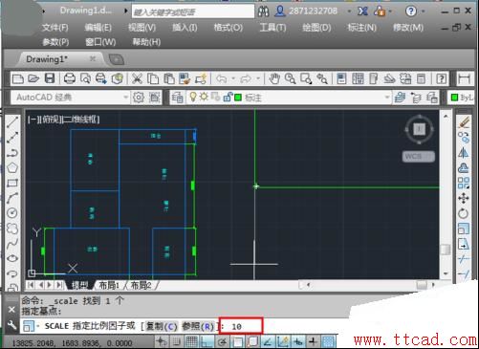The width and height of the screenshot is (479, 349).
Task: Open the AutoCAD 经典 workspace dropdown
Action: coord(125,97)
